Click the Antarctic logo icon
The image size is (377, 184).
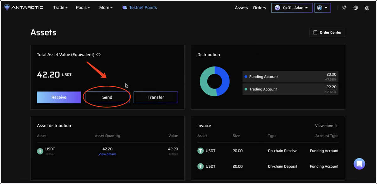pyautogui.click(x=7, y=8)
